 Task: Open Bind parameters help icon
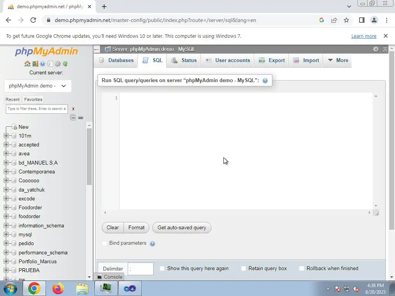152,244
